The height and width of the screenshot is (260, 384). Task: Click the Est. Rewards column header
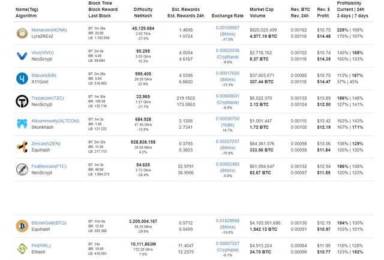tap(185, 10)
